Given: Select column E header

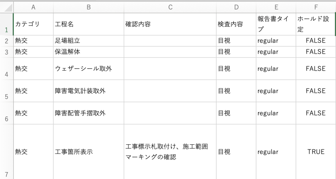Looking at the screenshot, I should click(x=276, y=7).
